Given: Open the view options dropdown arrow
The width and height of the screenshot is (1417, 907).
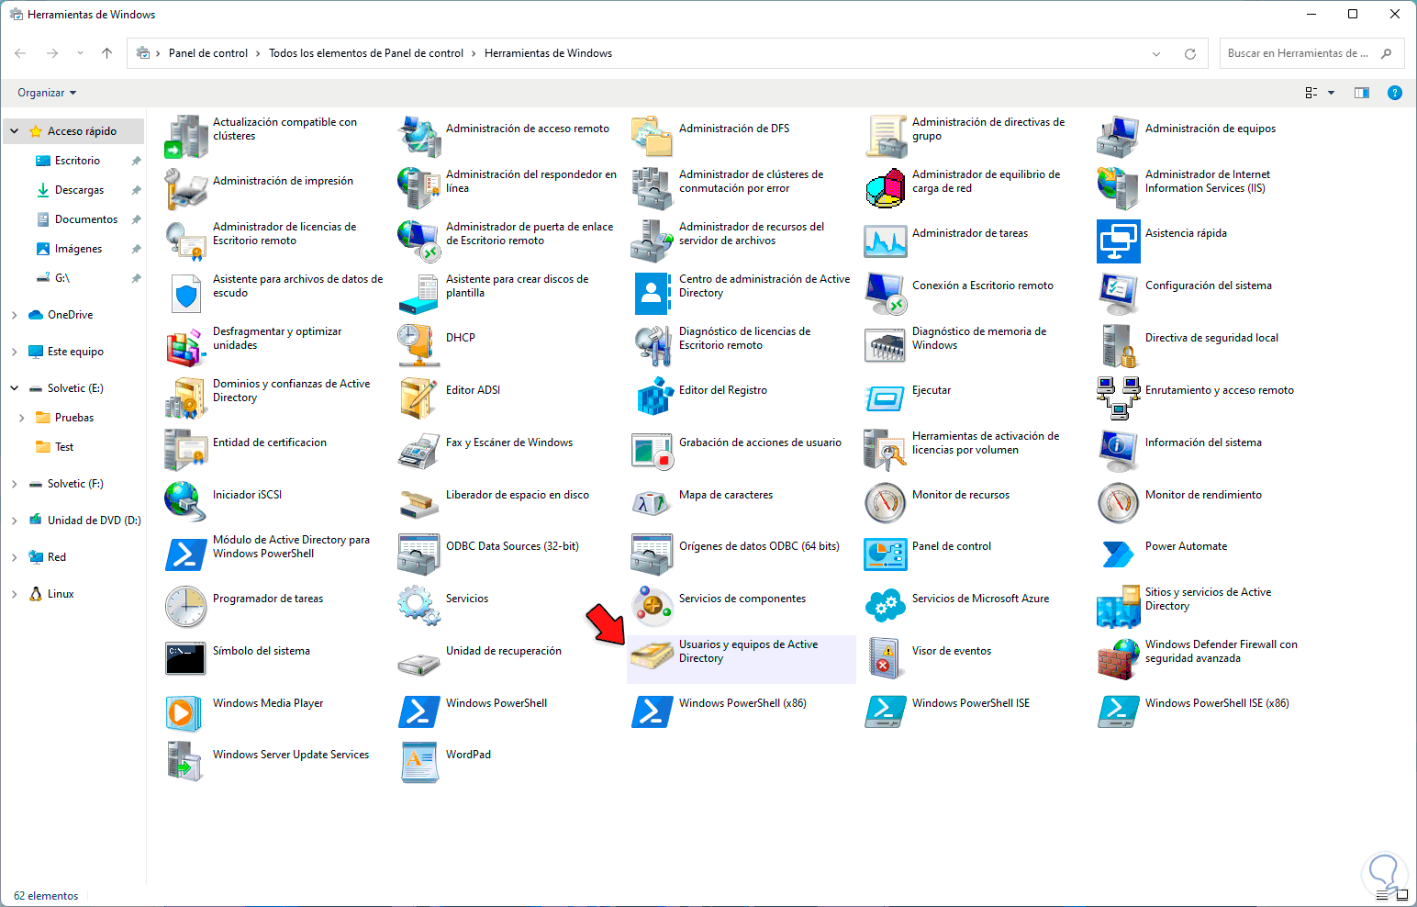Looking at the screenshot, I should click(x=1331, y=93).
